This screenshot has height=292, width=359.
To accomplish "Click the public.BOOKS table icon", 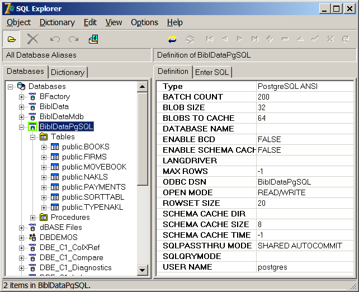I will tap(55, 147).
